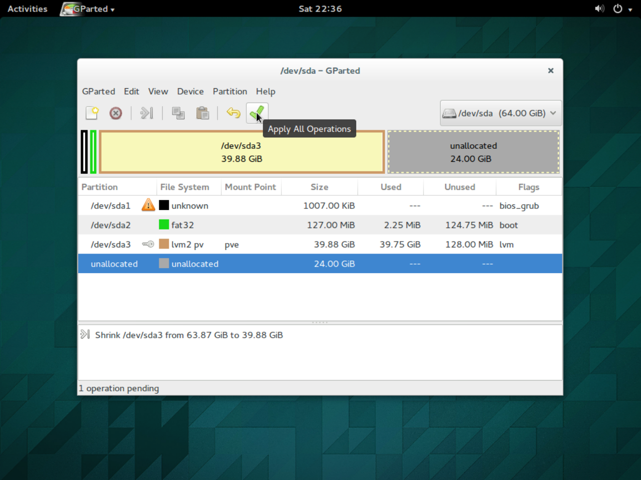
Task: Undo the last operation
Action: tap(233, 113)
